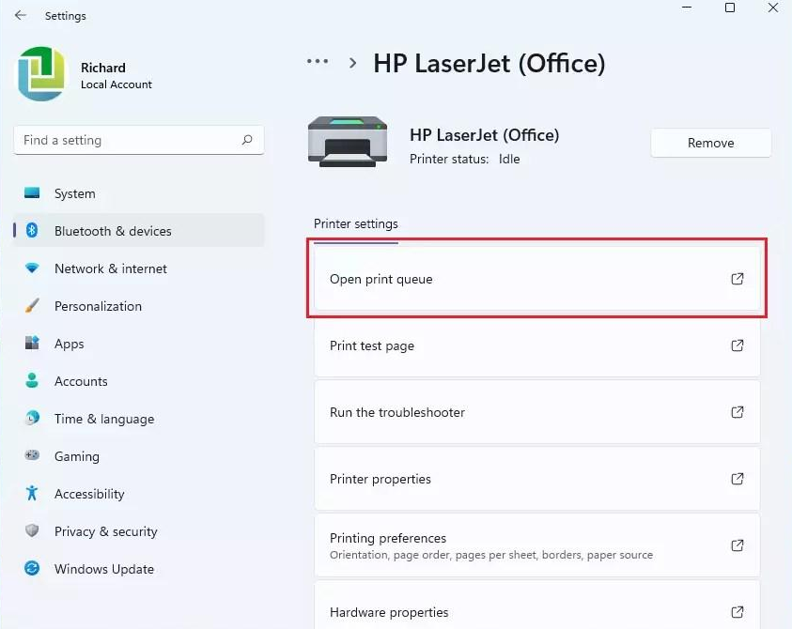The image size is (792, 629).
Task: Maximize the Settings window
Action: tap(730, 8)
